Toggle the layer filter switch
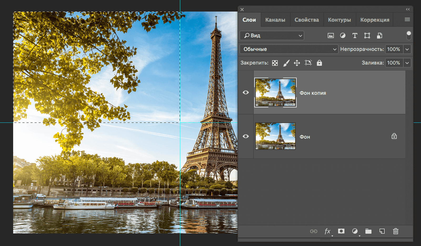 (409, 35)
